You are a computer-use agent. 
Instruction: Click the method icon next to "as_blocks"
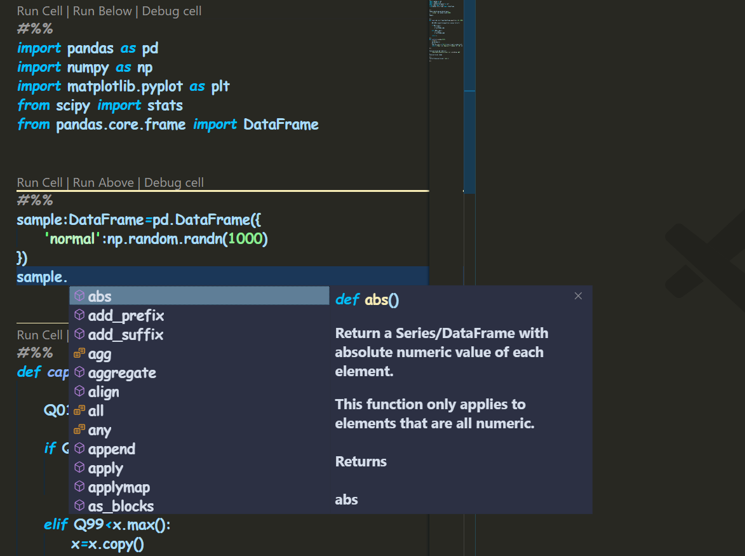pos(79,506)
